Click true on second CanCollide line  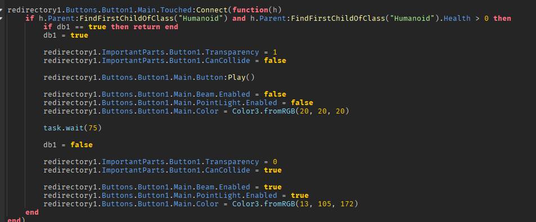pos(273,170)
